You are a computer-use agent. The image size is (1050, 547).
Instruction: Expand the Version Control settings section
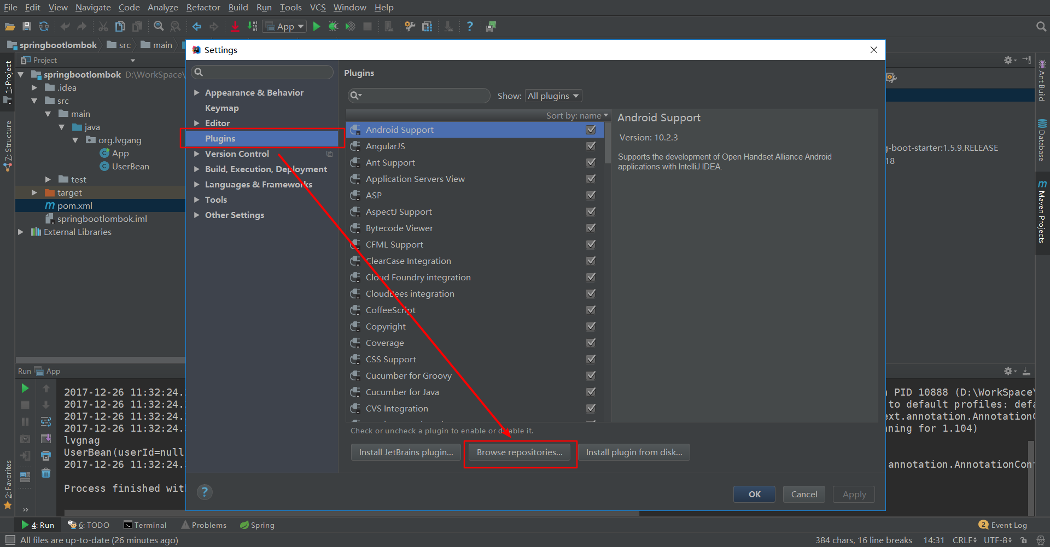click(x=196, y=154)
